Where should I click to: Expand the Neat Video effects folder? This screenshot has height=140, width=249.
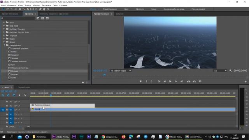click(4, 26)
